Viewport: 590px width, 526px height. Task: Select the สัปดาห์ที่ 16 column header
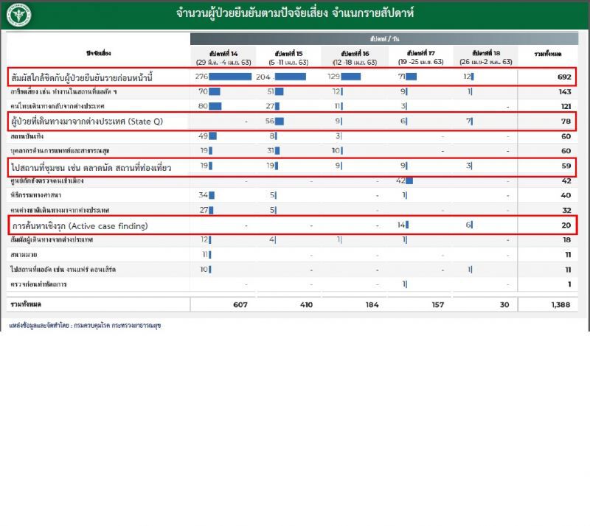pyautogui.click(x=355, y=57)
